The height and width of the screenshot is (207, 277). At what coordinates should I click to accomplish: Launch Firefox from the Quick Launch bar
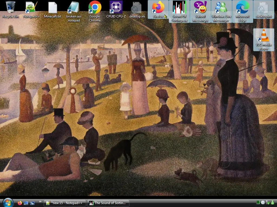(x=20, y=203)
